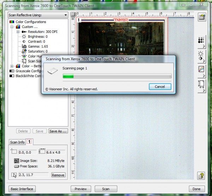Select Gamma: 1.65 setting
Screen dimensions: 212x196
click(x=38, y=46)
